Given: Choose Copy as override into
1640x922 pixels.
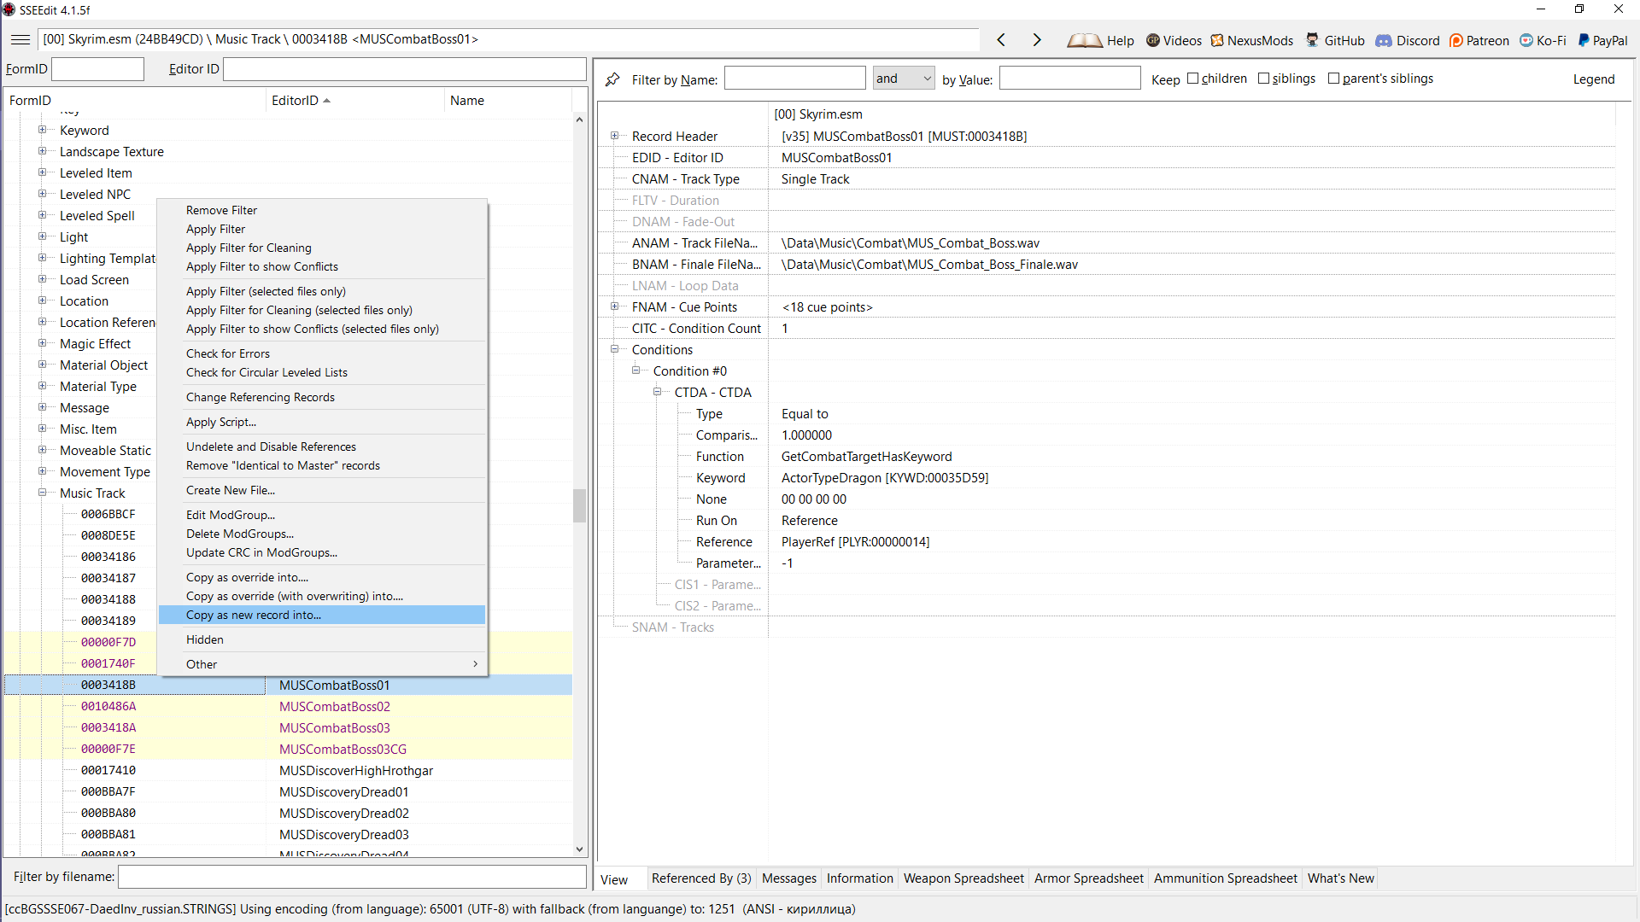Looking at the screenshot, I should [x=322, y=577].
